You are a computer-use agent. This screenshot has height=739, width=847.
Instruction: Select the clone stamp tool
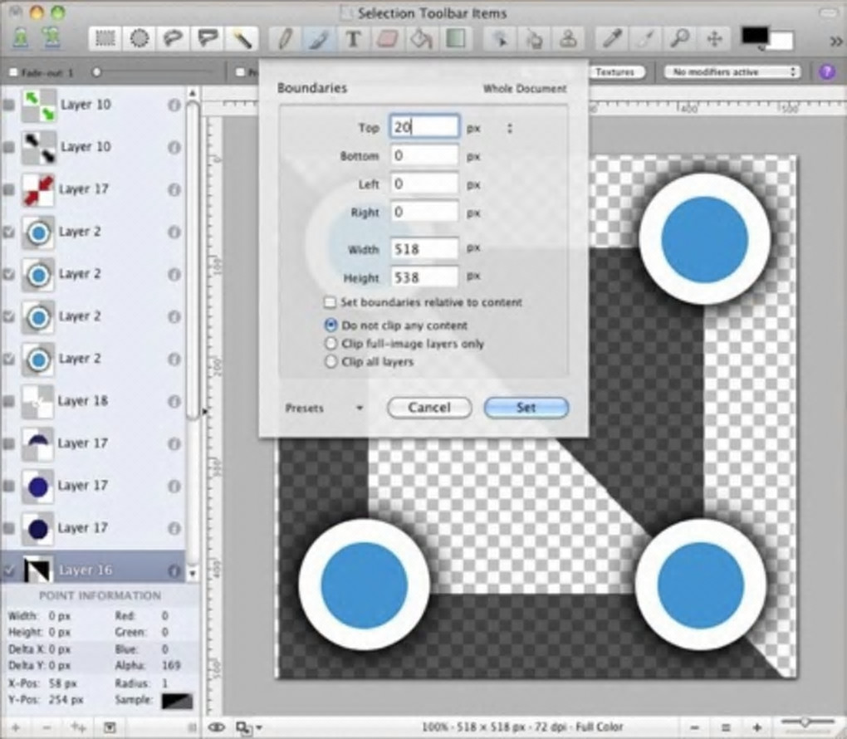tap(567, 39)
